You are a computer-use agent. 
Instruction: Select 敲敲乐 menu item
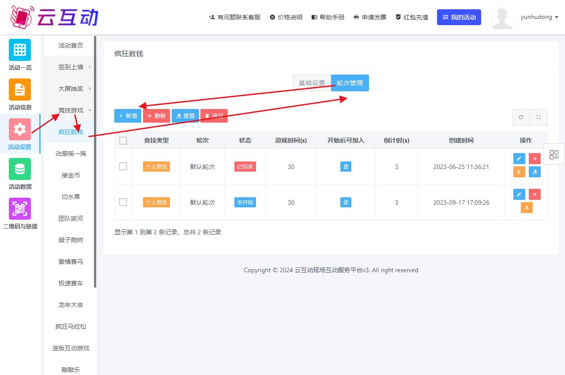71,370
